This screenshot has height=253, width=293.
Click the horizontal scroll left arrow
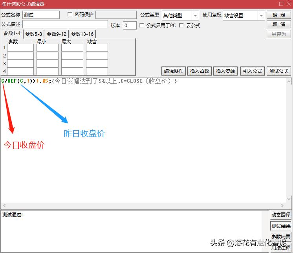click(4, 205)
